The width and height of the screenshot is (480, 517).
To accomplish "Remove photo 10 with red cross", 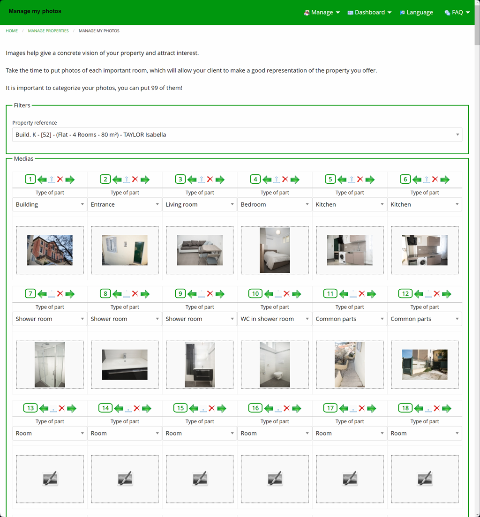I will [286, 294].
